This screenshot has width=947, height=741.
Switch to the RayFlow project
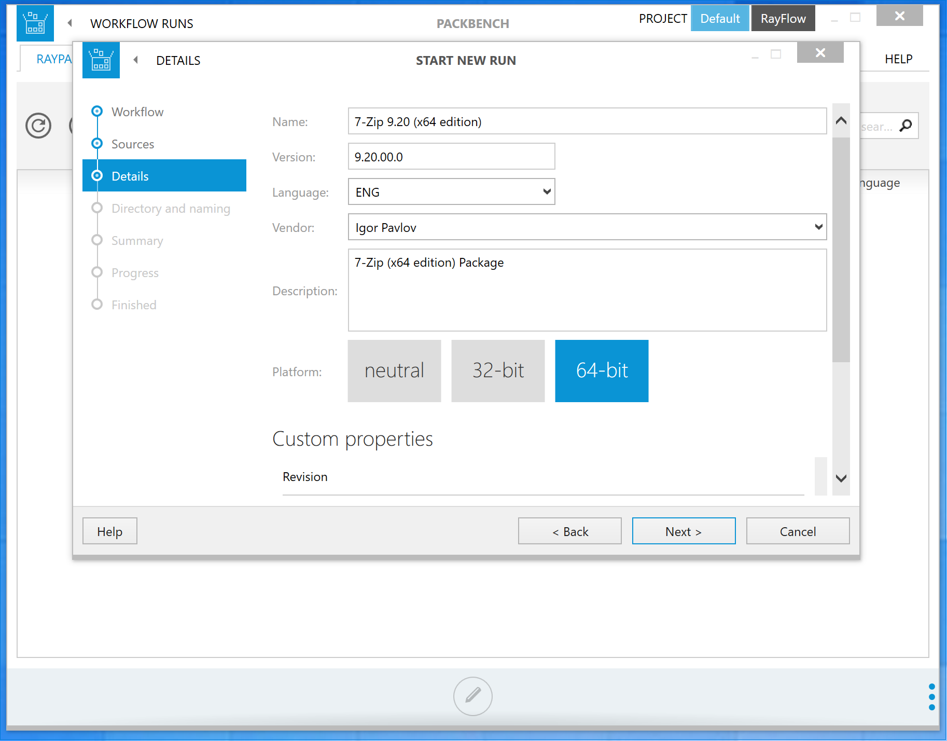point(783,18)
